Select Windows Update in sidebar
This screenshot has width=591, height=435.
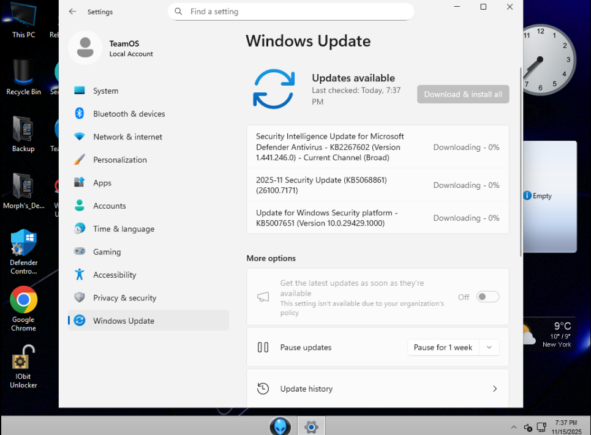148,321
